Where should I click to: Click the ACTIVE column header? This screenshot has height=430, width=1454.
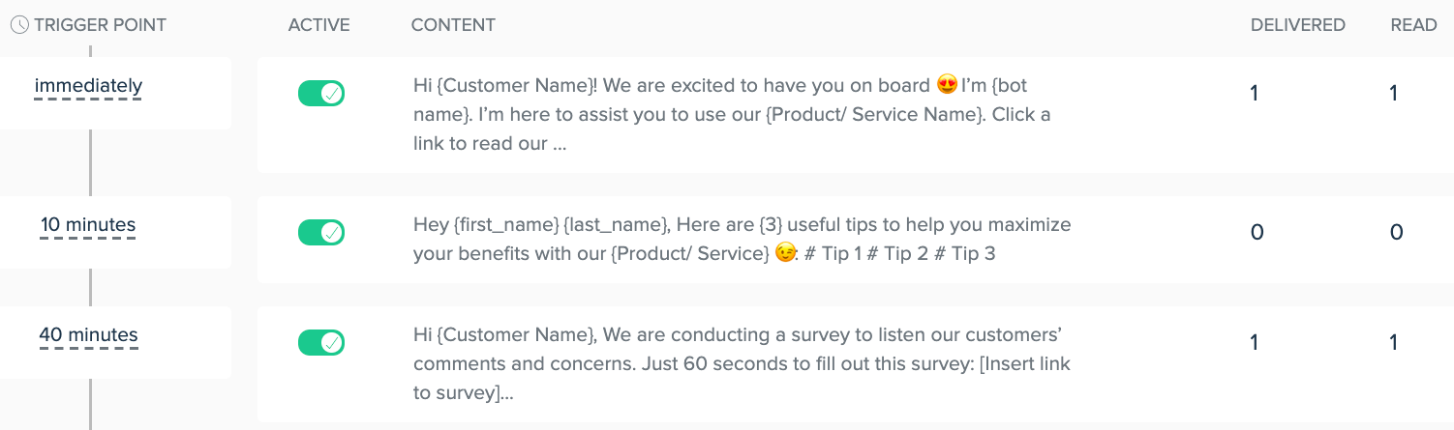(x=318, y=25)
